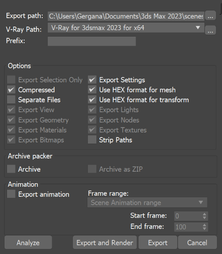Toggle the Export Settings checkbox
The width and height of the screenshot is (222, 254).
click(92, 80)
